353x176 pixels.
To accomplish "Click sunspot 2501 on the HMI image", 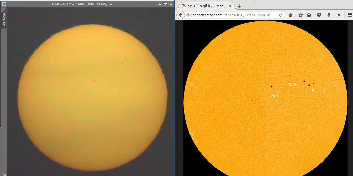I will click(271, 86).
